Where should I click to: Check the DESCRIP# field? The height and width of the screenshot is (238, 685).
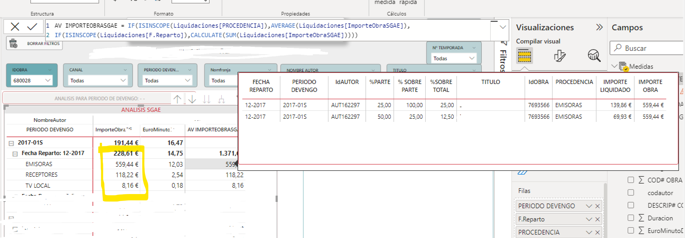[631, 205]
